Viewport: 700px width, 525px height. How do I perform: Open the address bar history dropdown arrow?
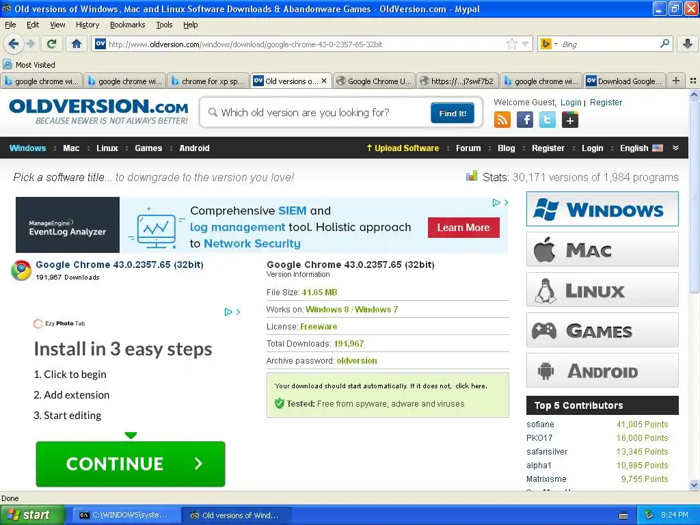[526, 44]
